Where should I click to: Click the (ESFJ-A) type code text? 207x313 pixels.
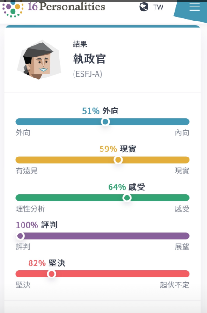coord(88,74)
